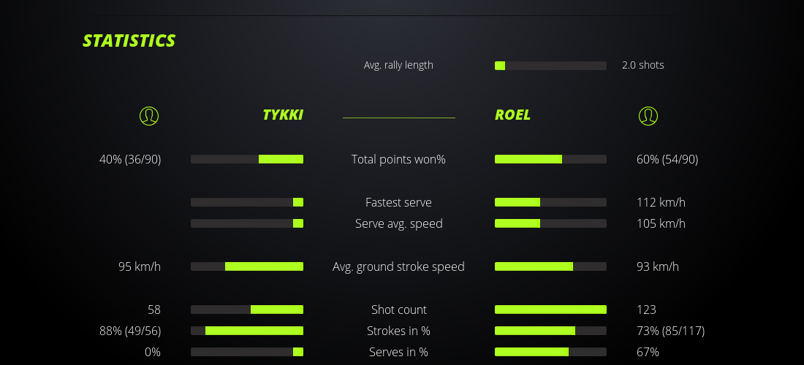Click Tykki's Avg. ground stroke speed bar
The width and height of the screenshot is (804, 365).
coord(247,266)
